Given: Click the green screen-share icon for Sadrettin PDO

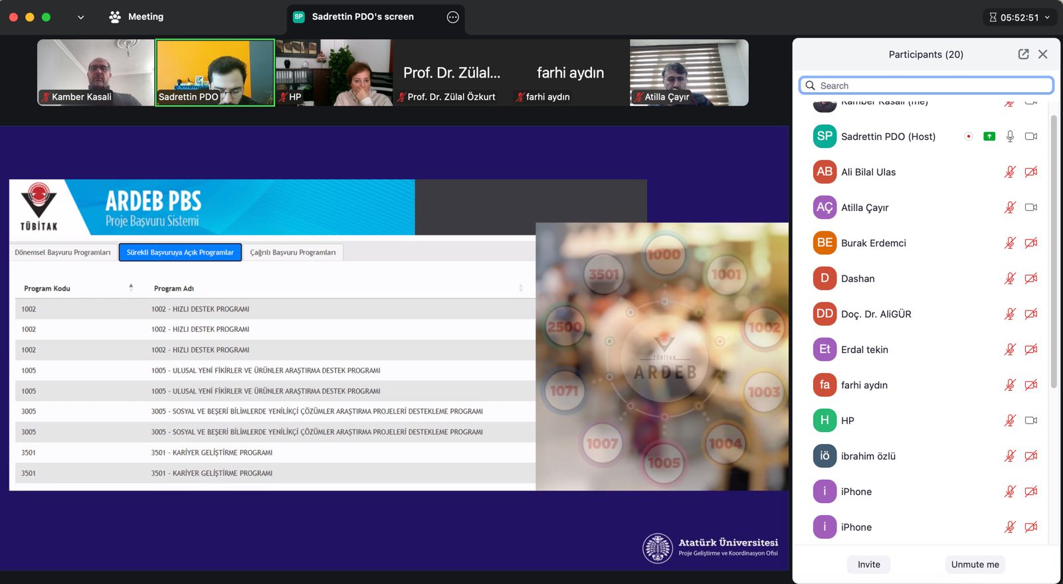Looking at the screenshot, I should (989, 136).
